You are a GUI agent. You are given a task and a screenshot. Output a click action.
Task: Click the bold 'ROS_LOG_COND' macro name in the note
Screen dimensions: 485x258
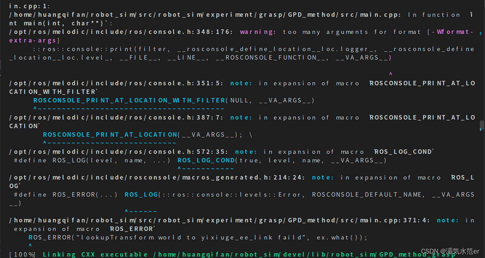click(x=403, y=152)
